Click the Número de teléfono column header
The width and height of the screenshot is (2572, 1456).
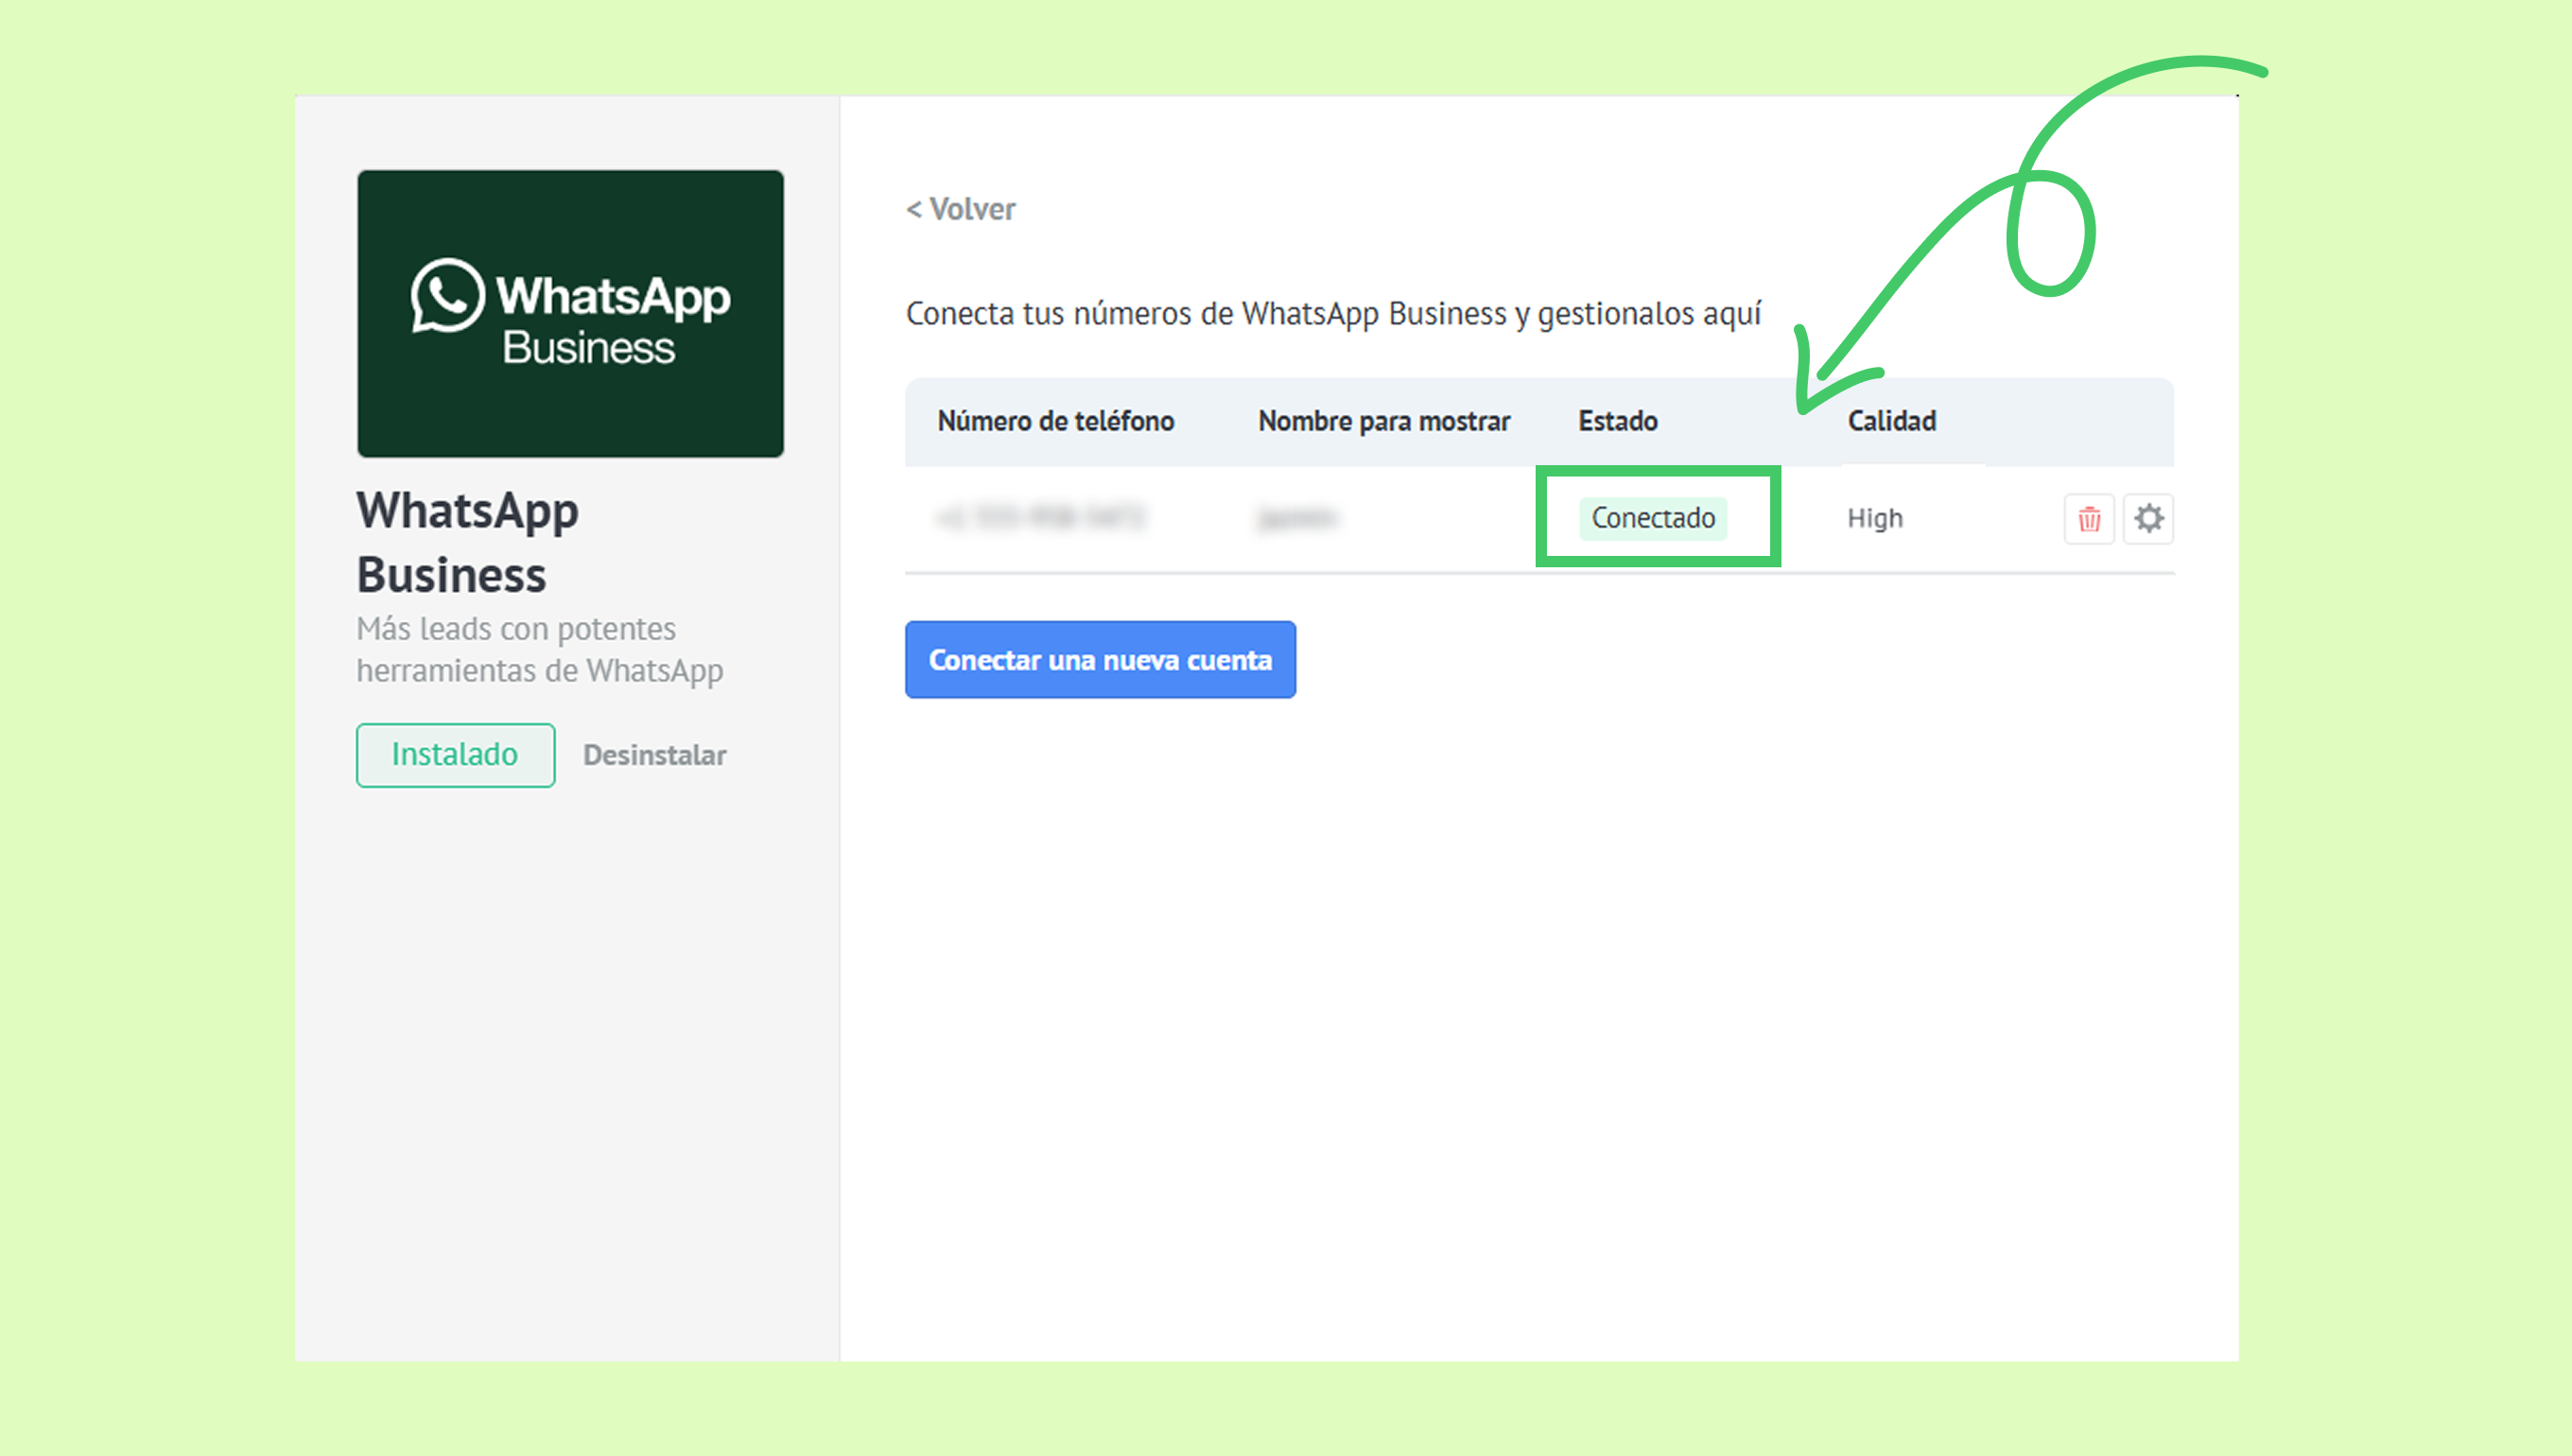click(1056, 421)
